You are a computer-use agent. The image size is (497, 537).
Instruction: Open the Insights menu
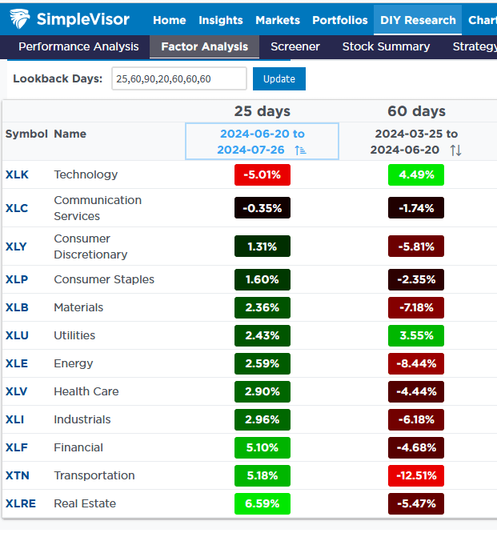coord(221,20)
